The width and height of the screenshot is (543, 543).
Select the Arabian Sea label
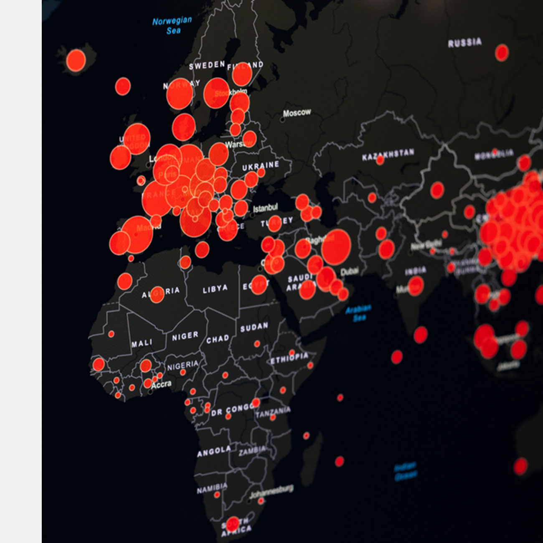358,313
